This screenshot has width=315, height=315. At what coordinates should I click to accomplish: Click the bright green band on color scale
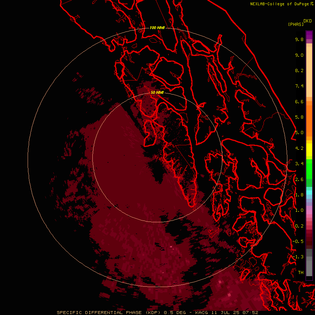[x=309, y=169]
